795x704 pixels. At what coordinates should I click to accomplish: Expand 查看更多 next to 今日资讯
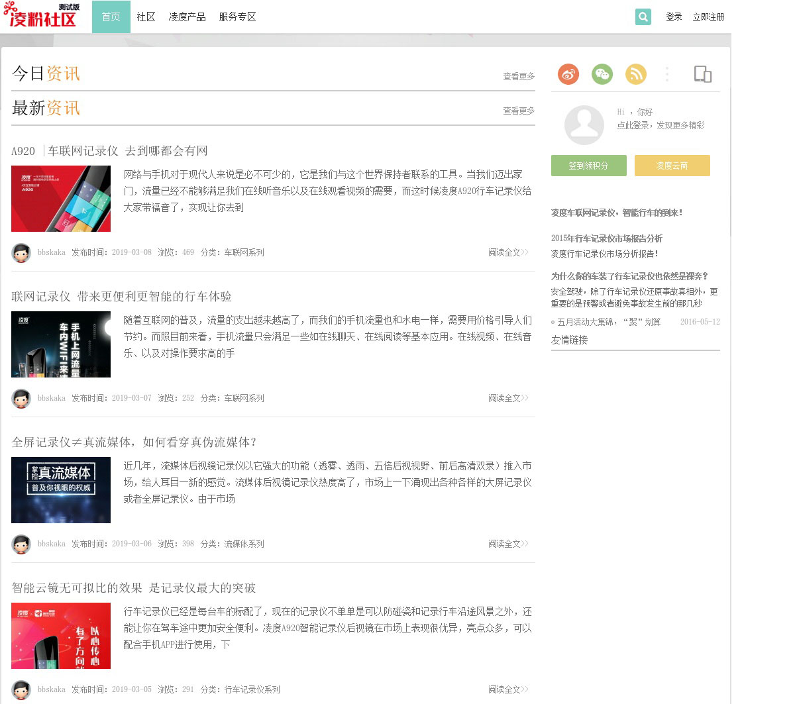[x=518, y=76]
